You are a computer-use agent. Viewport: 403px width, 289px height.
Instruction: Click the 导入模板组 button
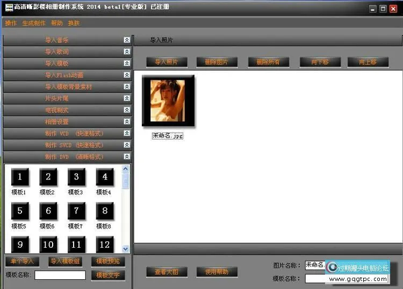pyautogui.click(x=65, y=261)
